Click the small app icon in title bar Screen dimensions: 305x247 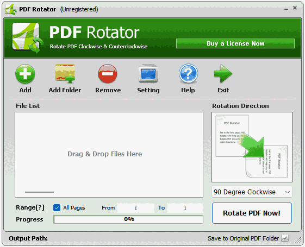click(11, 9)
